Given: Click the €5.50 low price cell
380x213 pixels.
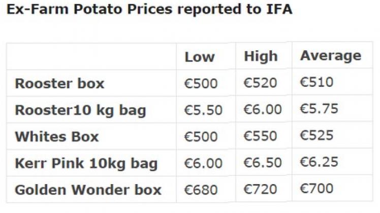Looking at the screenshot, I should pyautogui.click(x=203, y=110).
